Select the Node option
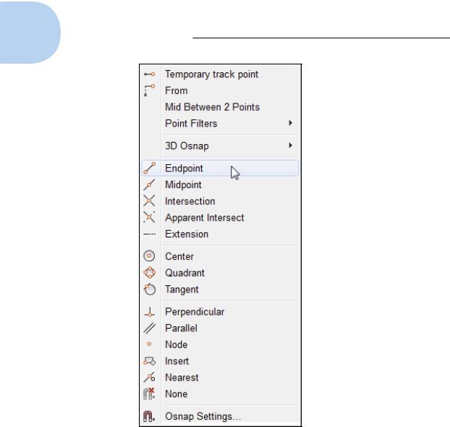Viewport: 450px width, 427px height. pyautogui.click(x=220, y=344)
